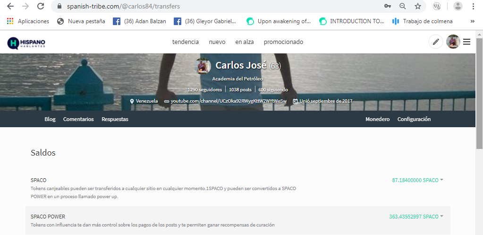Open the Chrome profile avatar icon
Image resolution: width=483 pixels, height=235 pixels.
(458, 6)
